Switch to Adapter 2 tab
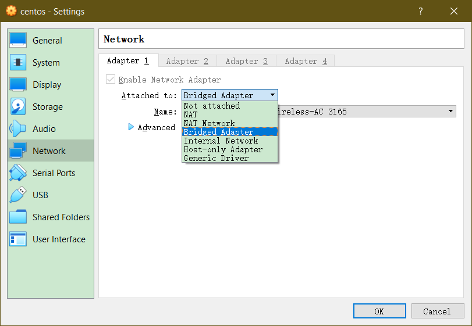472x326 pixels. (187, 61)
